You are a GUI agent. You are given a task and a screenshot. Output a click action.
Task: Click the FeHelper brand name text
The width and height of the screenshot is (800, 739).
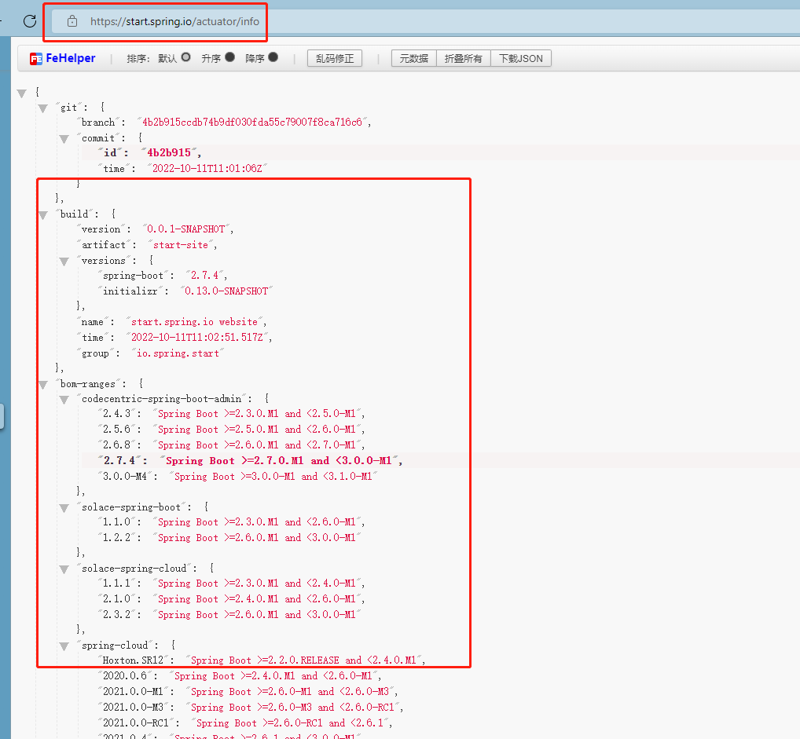click(71, 58)
